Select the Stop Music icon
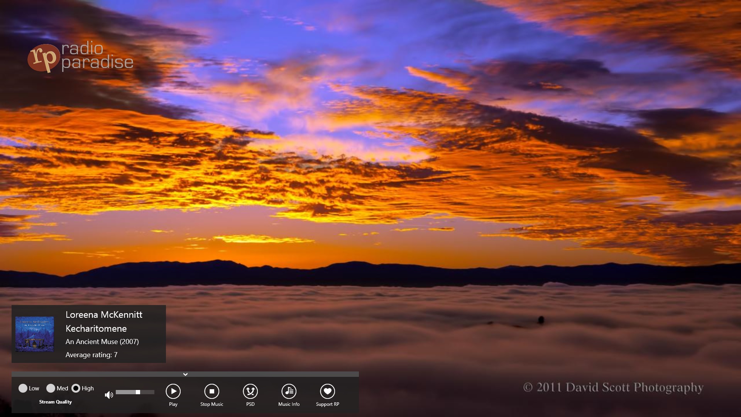Screen dimensions: 741x417 click(x=211, y=391)
